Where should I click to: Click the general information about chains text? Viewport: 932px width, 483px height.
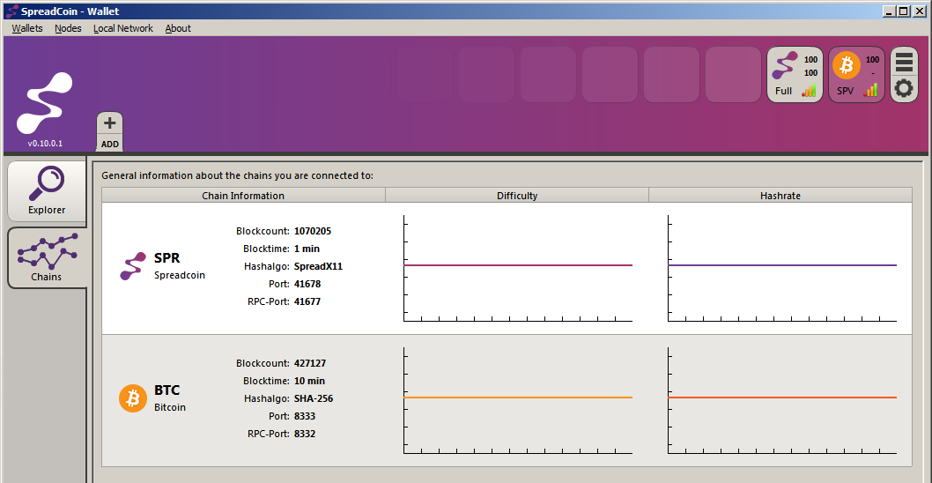tap(238, 175)
